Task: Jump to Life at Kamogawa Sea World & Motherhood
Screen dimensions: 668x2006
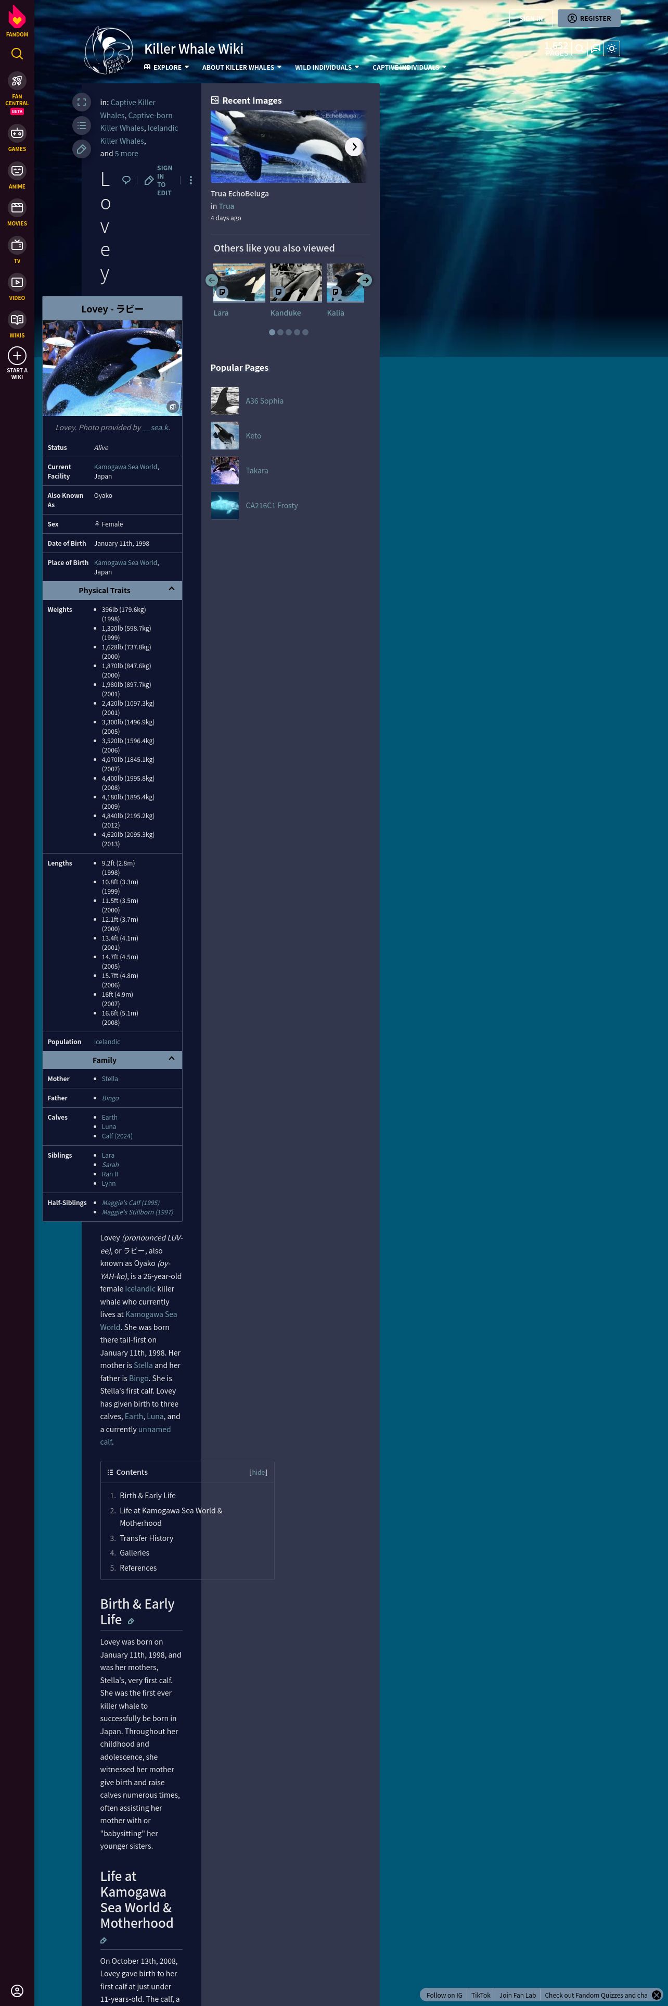Action: click(171, 1516)
